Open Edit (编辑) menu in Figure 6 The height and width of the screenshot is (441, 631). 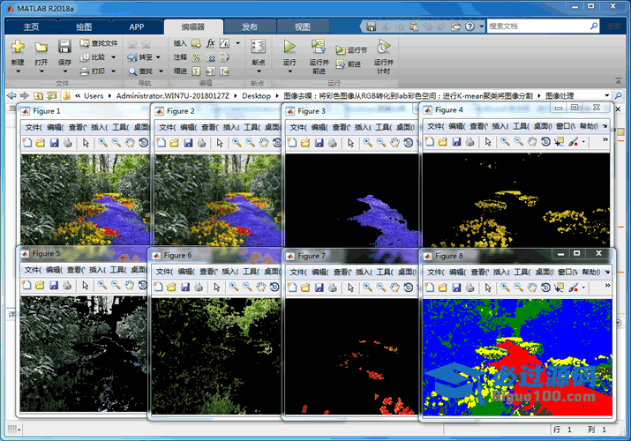(186, 272)
